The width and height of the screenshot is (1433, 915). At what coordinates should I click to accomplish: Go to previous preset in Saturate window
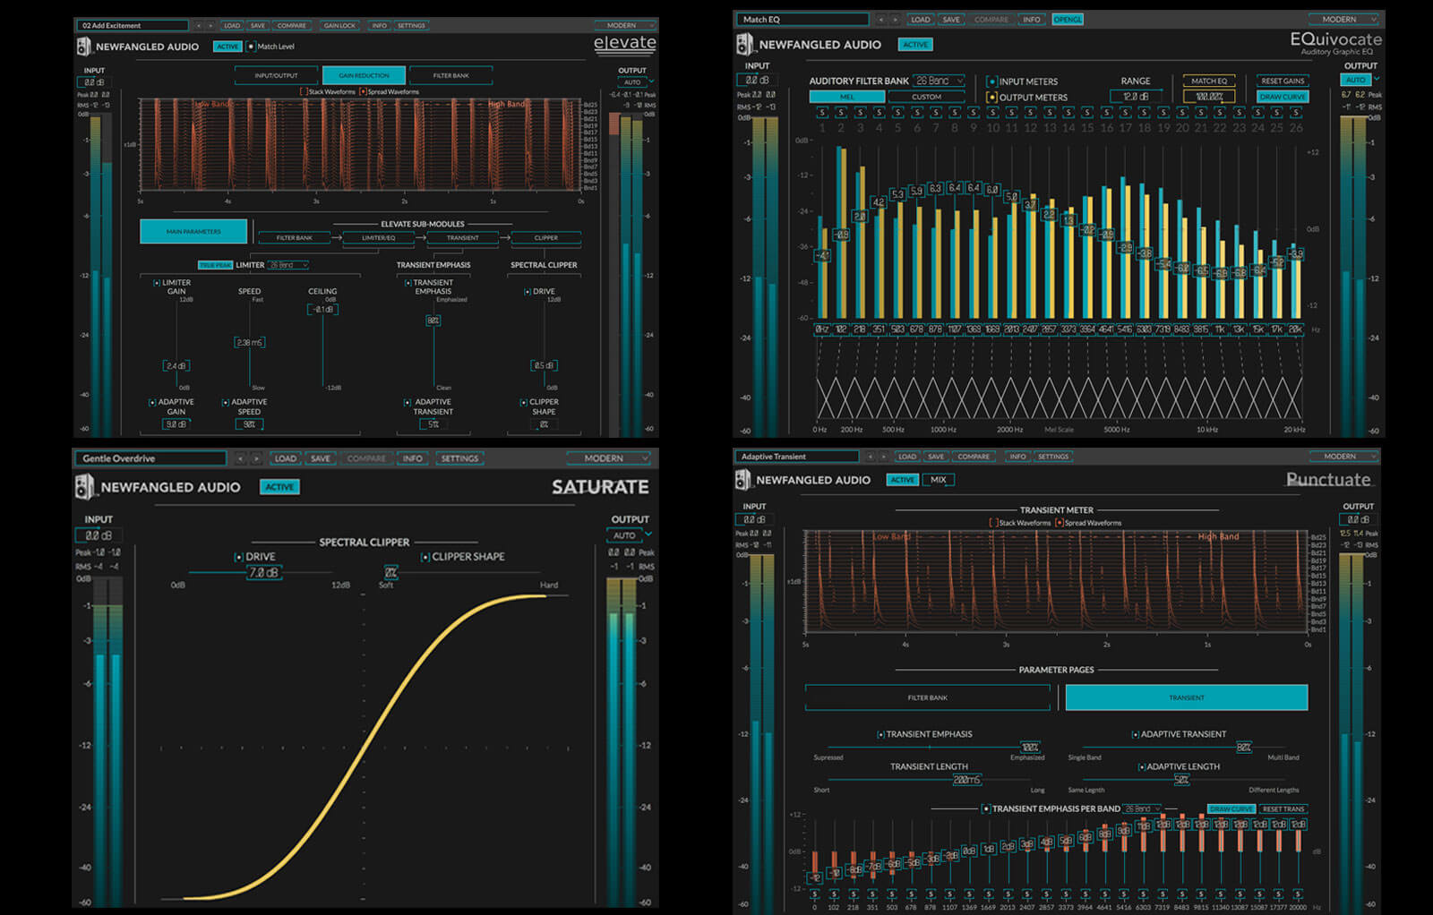point(240,458)
